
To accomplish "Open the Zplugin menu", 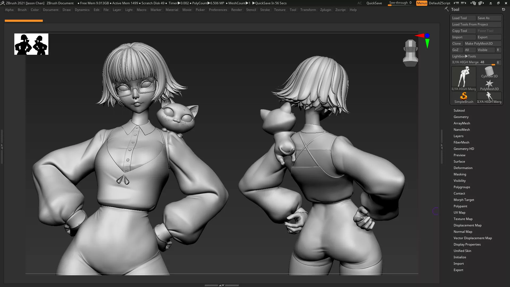I will (325, 10).
